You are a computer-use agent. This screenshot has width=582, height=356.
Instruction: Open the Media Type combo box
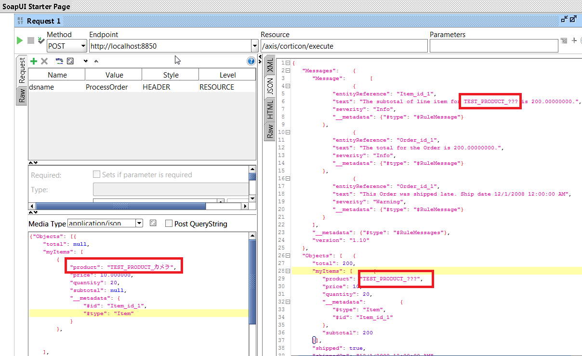139,223
